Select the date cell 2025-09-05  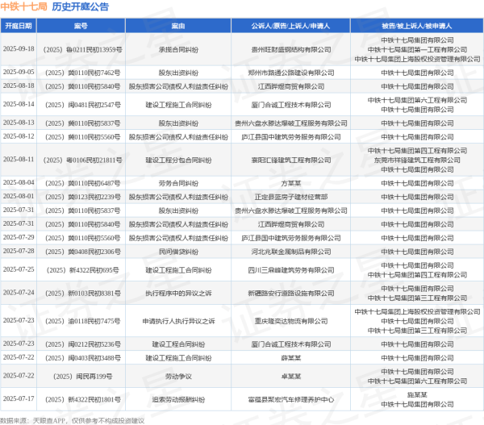click(19, 73)
